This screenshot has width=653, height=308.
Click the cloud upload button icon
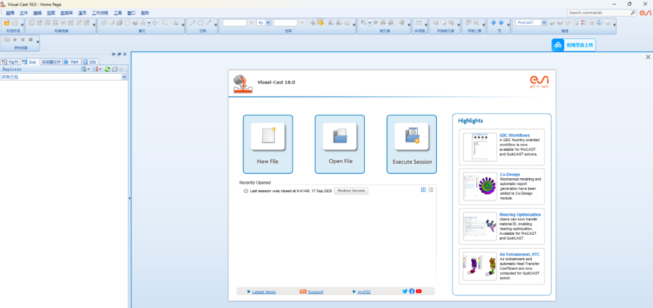coord(558,45)
